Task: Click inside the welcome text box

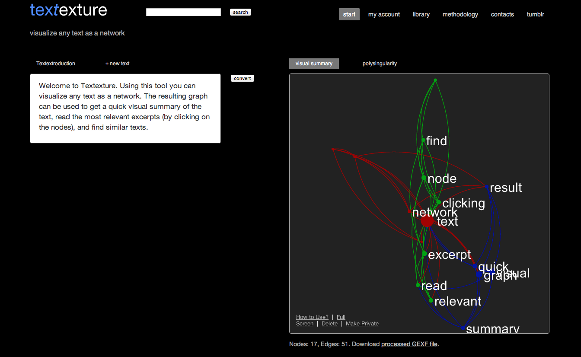Action: [x=125, y=108]
